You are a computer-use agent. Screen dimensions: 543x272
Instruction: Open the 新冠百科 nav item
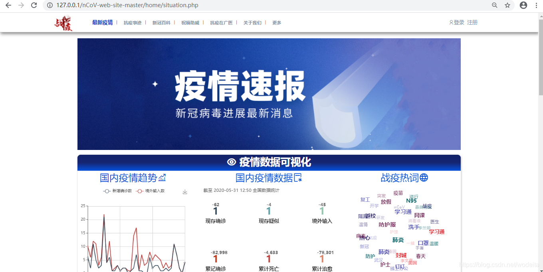161,23
